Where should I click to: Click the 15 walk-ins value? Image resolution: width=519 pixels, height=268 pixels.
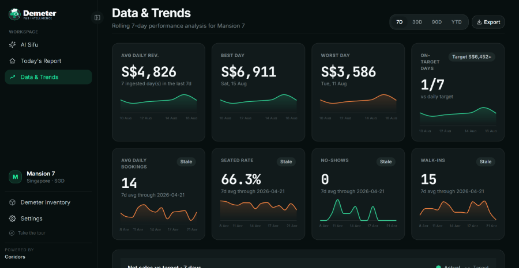[x=428, y=179]
